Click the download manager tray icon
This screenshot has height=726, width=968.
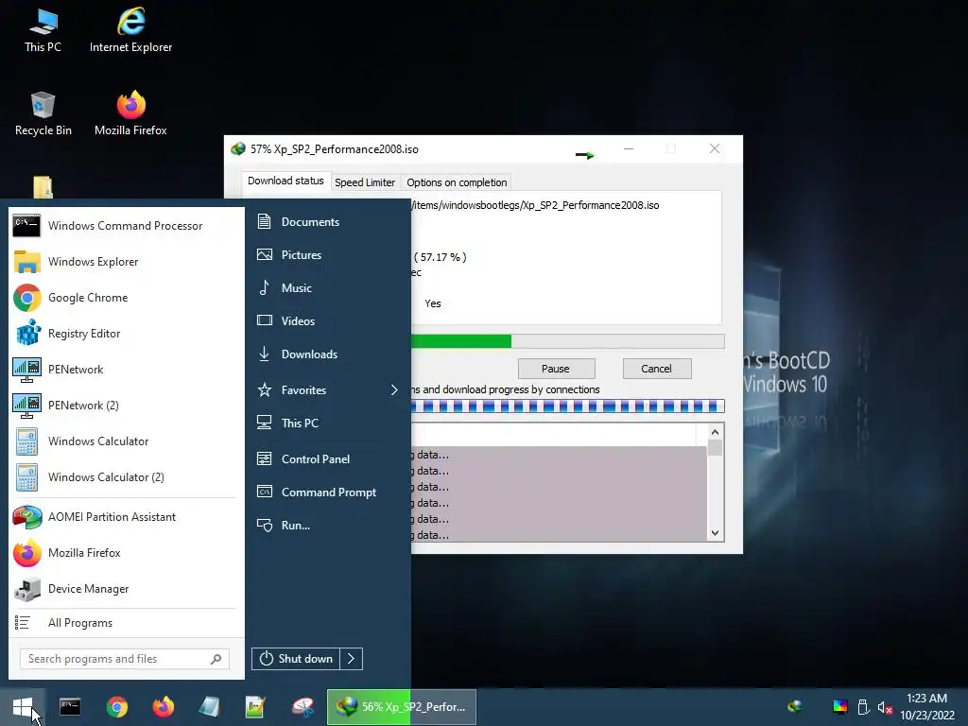tap(795, 706)
